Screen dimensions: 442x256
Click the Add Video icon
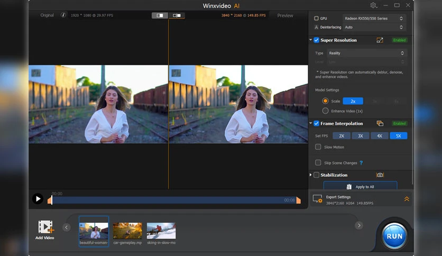click(45, 227)
